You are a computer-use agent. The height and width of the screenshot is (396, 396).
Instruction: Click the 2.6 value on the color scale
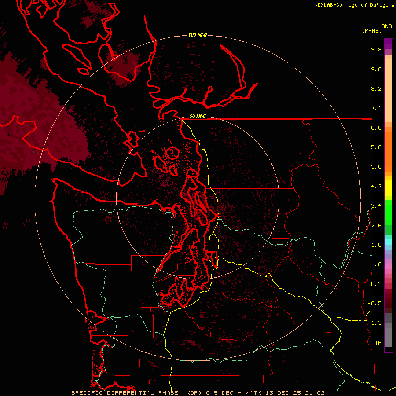(376, 226)
